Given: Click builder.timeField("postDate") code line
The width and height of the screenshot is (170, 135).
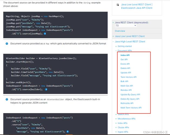Looking at the screenshot, I should coord(38,72).
